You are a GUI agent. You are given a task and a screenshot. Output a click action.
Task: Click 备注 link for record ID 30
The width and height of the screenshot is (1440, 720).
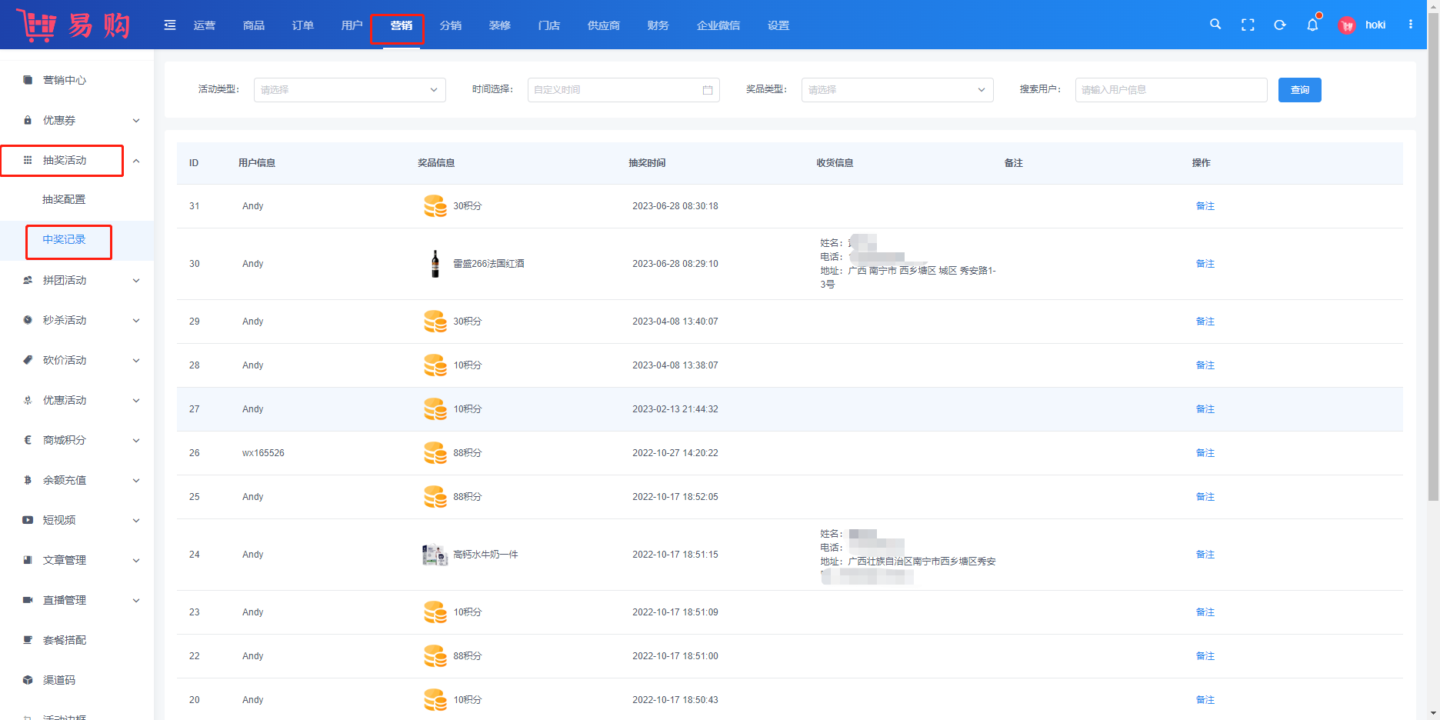tap(1205, 264)
